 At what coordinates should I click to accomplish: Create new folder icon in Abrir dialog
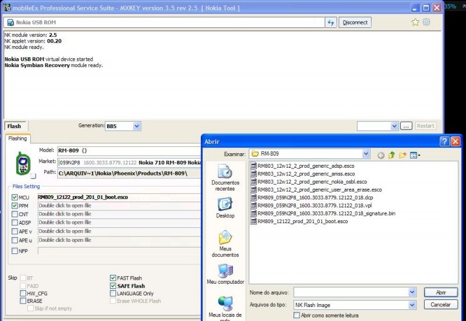tap(403, 155)
